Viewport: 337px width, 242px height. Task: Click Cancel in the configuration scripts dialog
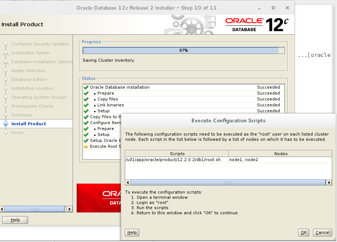click(322, 232)
